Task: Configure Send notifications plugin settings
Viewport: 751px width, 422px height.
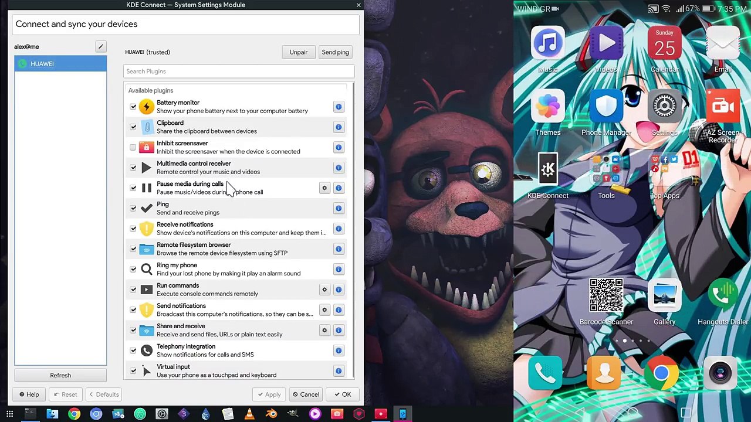Action: coord(324,310)
